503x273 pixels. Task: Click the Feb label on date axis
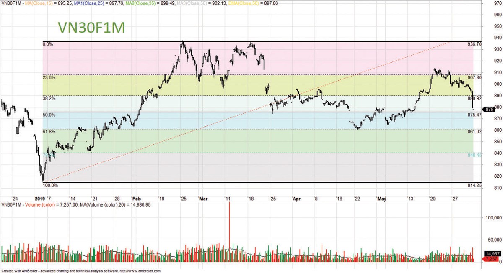click(137, 199)
